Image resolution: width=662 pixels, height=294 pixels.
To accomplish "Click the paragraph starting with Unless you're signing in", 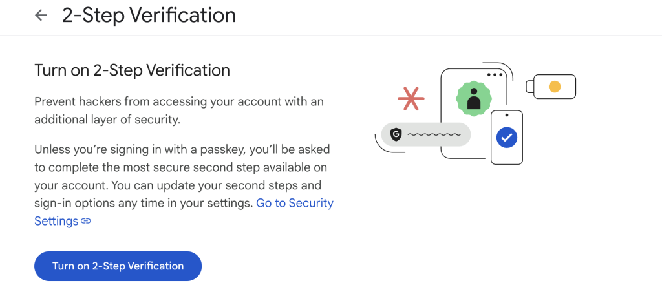I will click(182, 176).
